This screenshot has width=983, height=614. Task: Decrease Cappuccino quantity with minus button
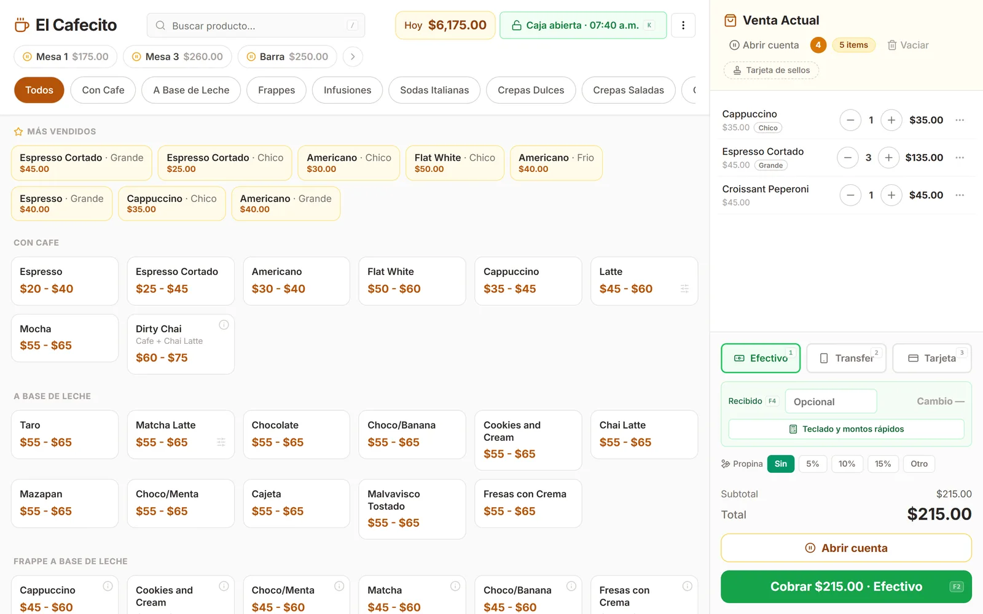tap(850, 120)
